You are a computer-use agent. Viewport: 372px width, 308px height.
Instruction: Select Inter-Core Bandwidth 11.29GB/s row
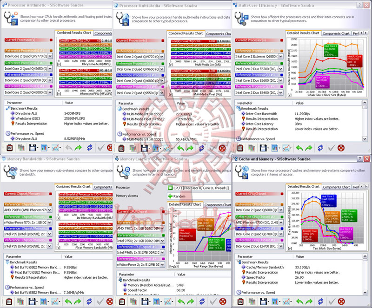click(x=299, y=114)
